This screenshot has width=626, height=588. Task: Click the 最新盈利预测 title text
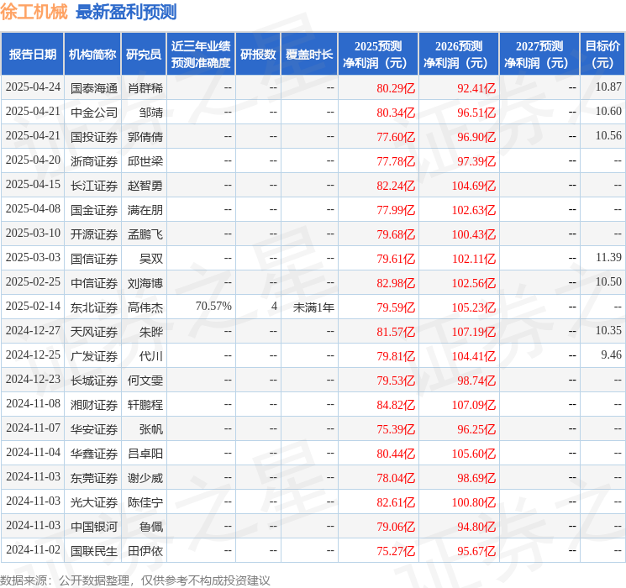tap(126, 12)
